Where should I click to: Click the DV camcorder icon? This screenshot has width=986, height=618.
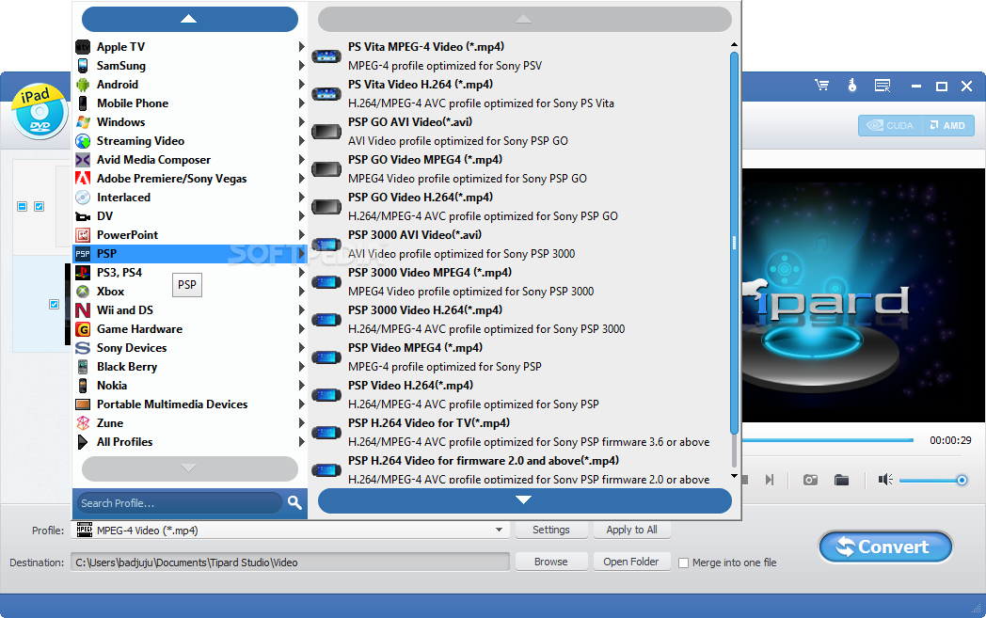(x=83, y=216)
